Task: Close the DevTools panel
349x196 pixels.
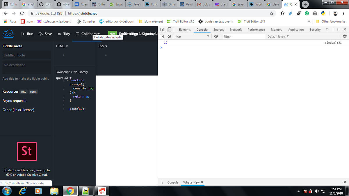Action: pyautogui.click(x=345, y=29)
